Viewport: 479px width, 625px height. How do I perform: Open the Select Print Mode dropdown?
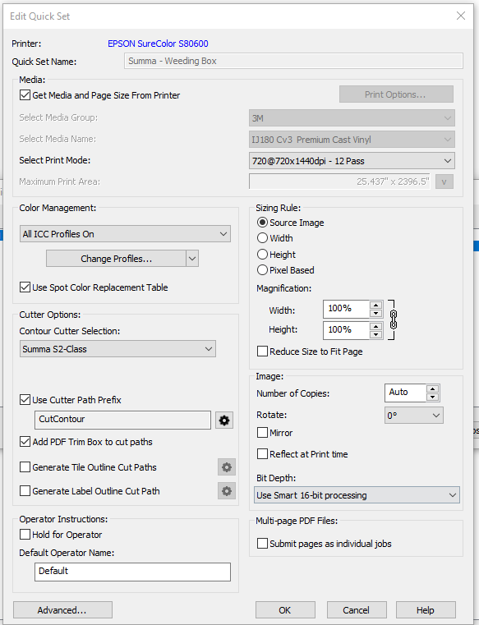pos(352,161)
